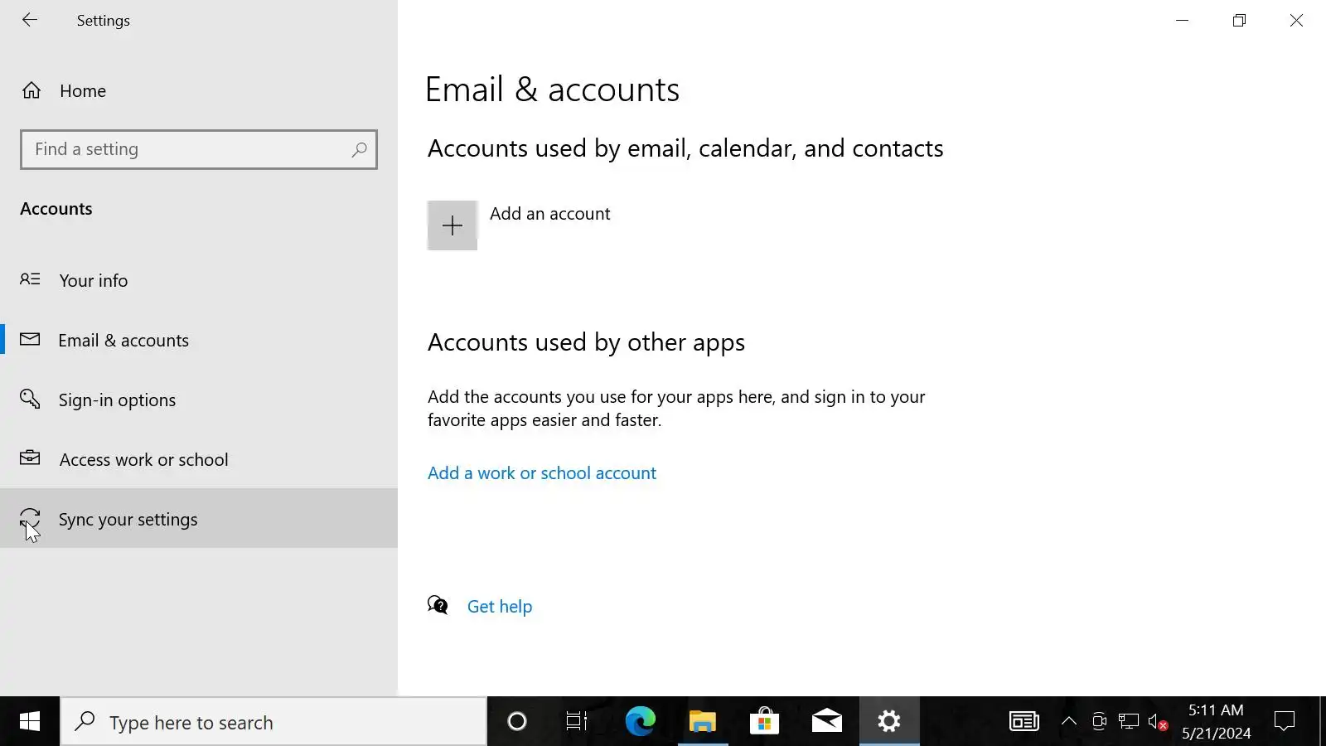Click the Your info person icon

pyautogui.click(x=30, y=279)
